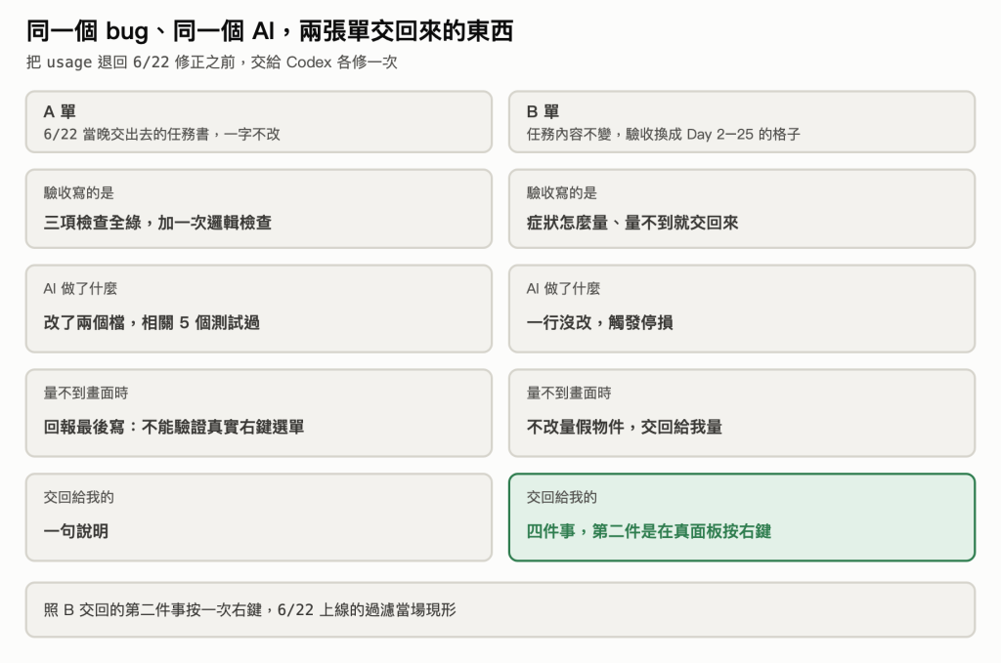
Task: Click the footer "照 B 交回的第二件事按一次右鍵" text
Action: point(152,610)
